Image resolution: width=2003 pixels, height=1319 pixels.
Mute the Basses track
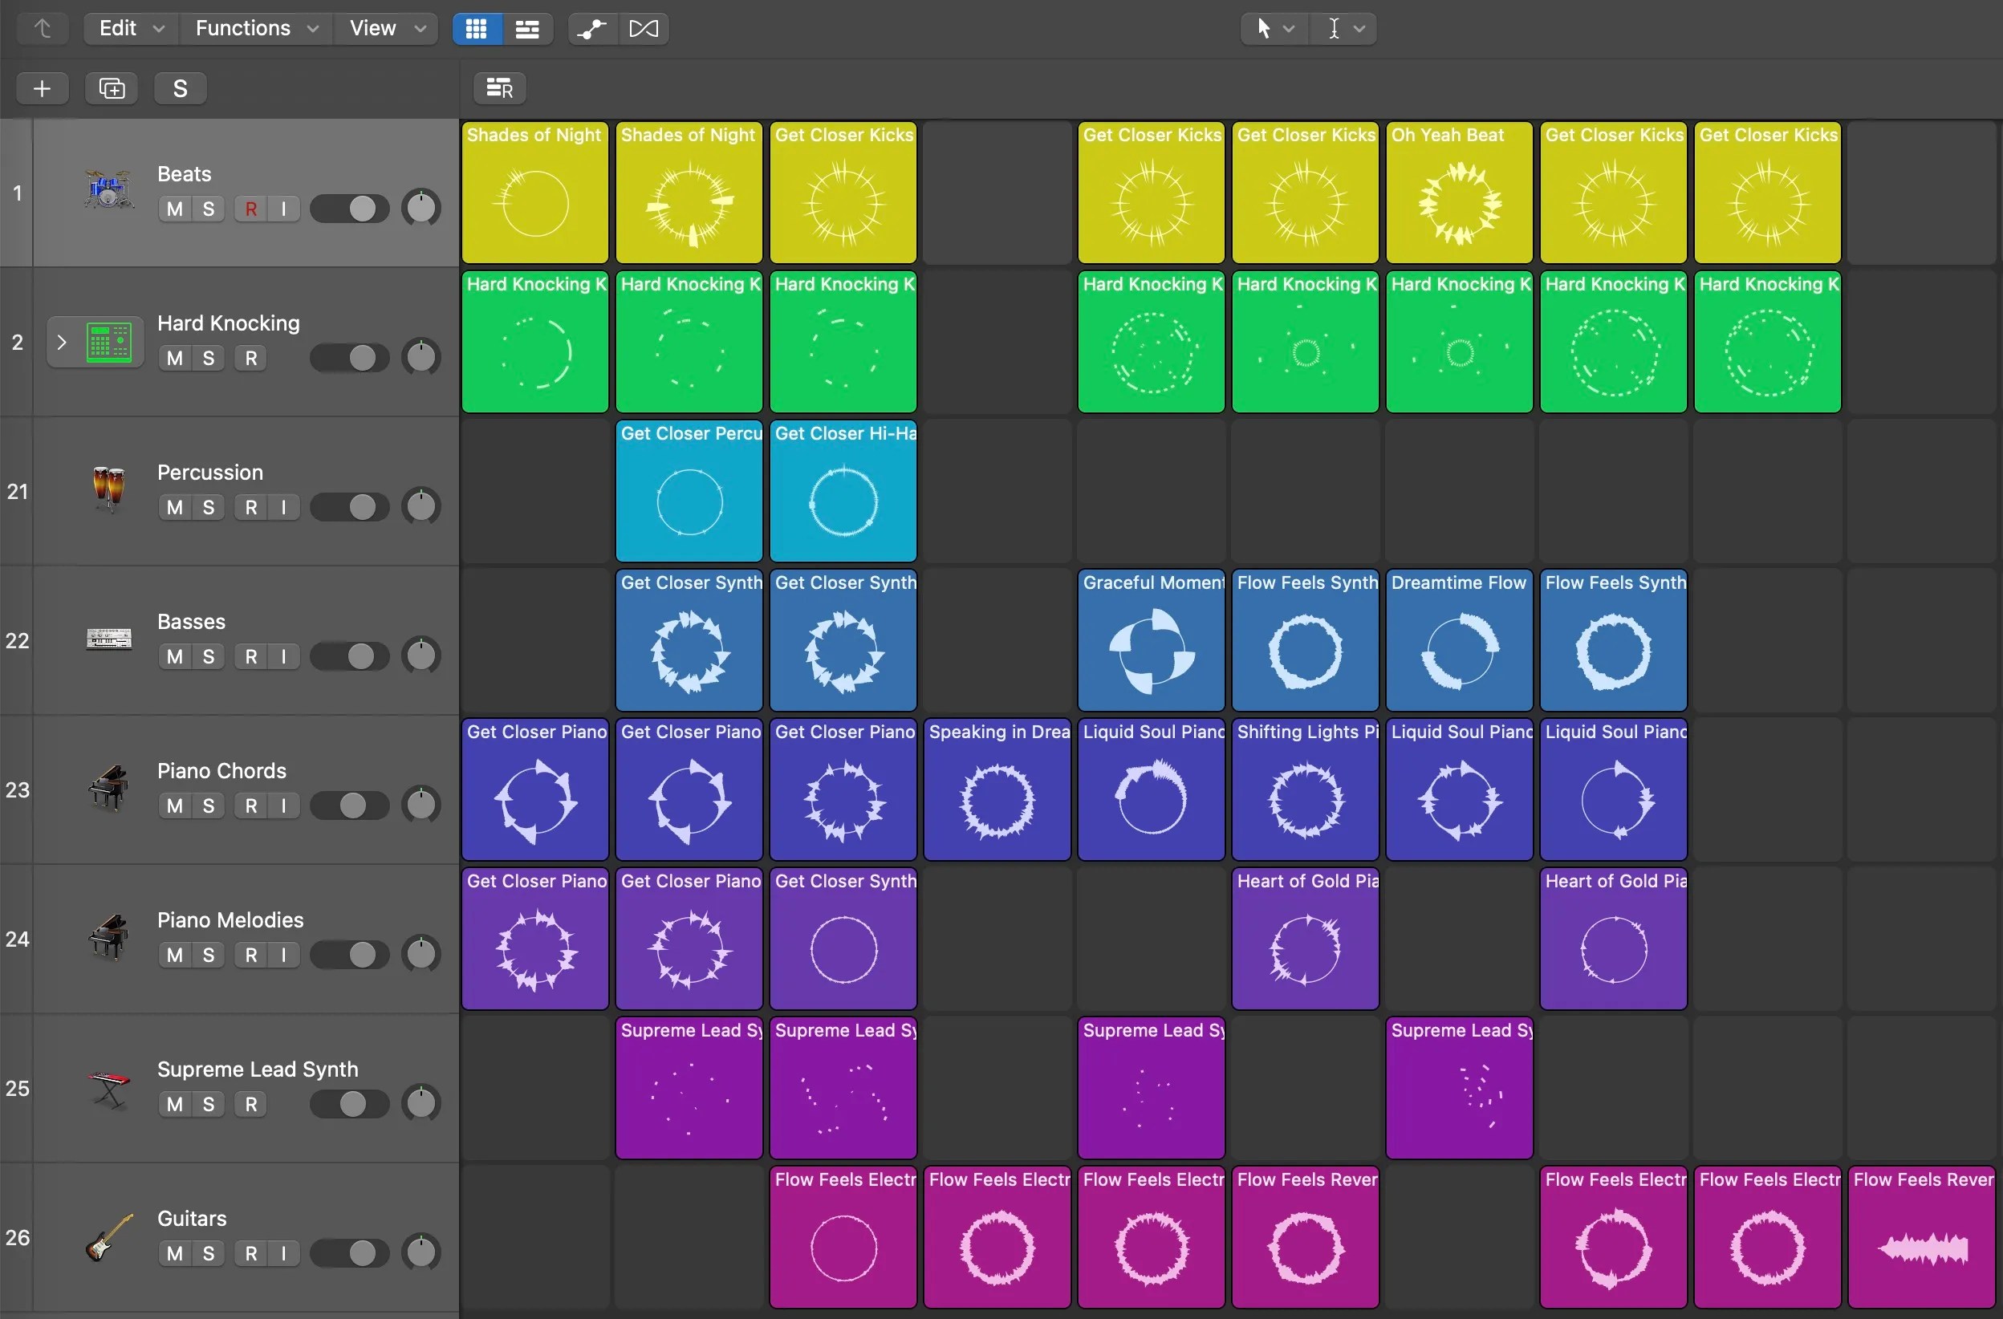(x=174, y=656)
